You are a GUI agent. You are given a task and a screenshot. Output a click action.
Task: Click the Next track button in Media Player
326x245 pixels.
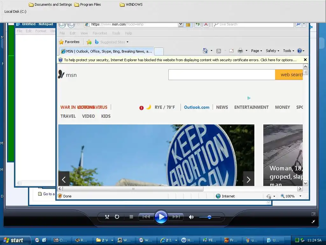[176, 217]
